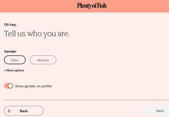Click the 'Oh hey,' greeting text
Viewport: 169px width, 117px height.
pos(10,25)
